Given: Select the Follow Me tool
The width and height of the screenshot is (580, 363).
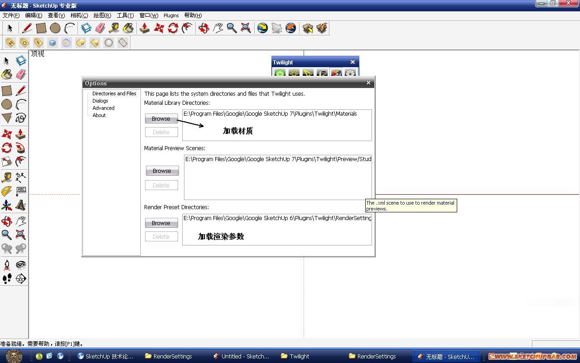Looking at the screenshot, I should 21,147.
